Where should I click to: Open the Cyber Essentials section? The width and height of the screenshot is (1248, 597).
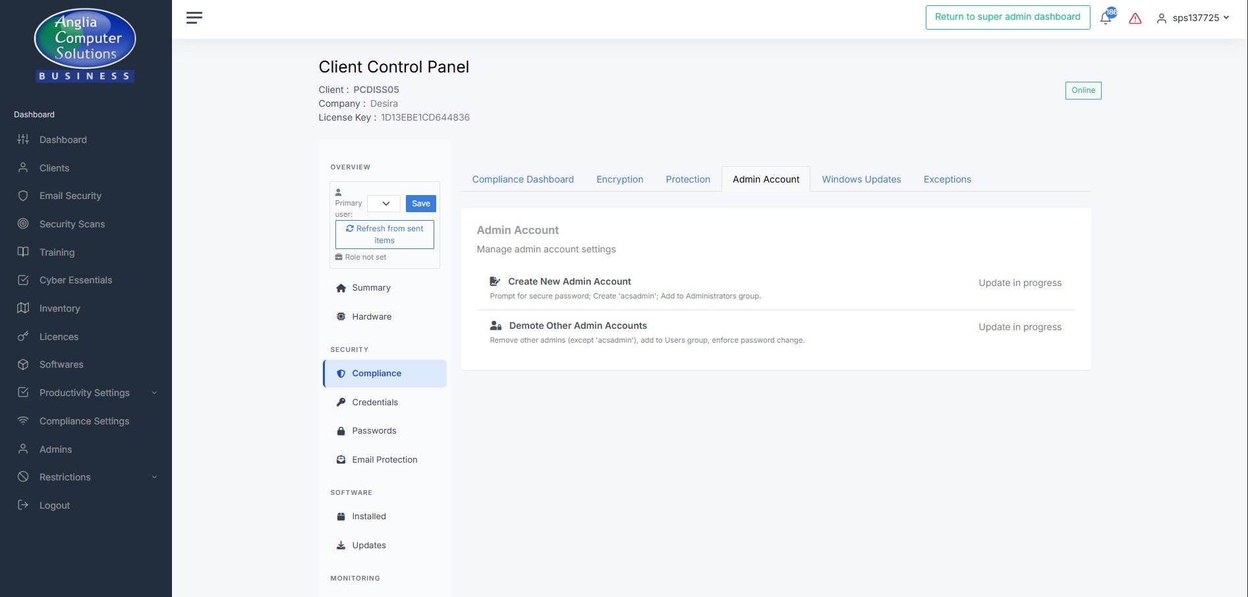point(75,280)
